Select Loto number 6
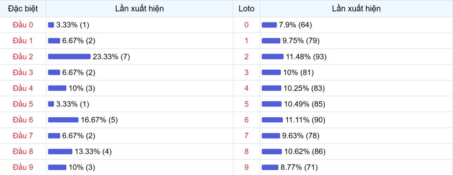Screen dimensions: 453x175 247,120
